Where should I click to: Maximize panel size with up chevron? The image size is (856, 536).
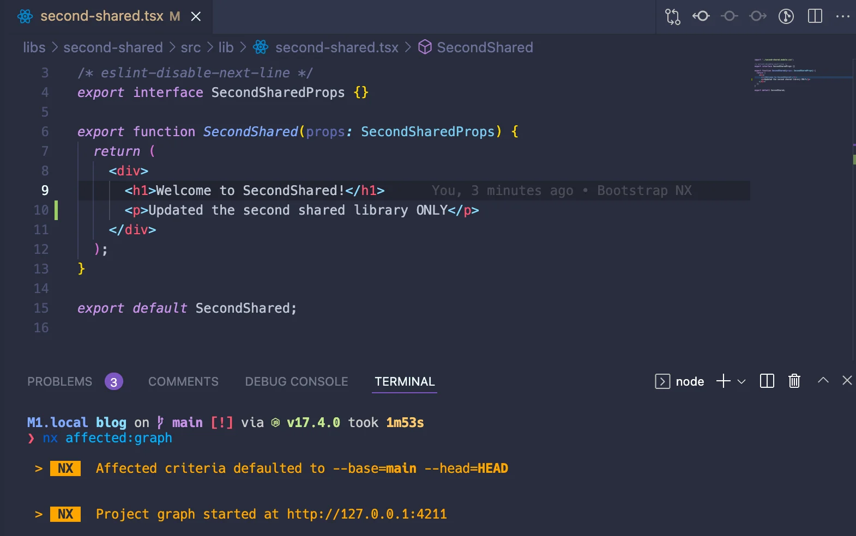(x=823, y=380)
